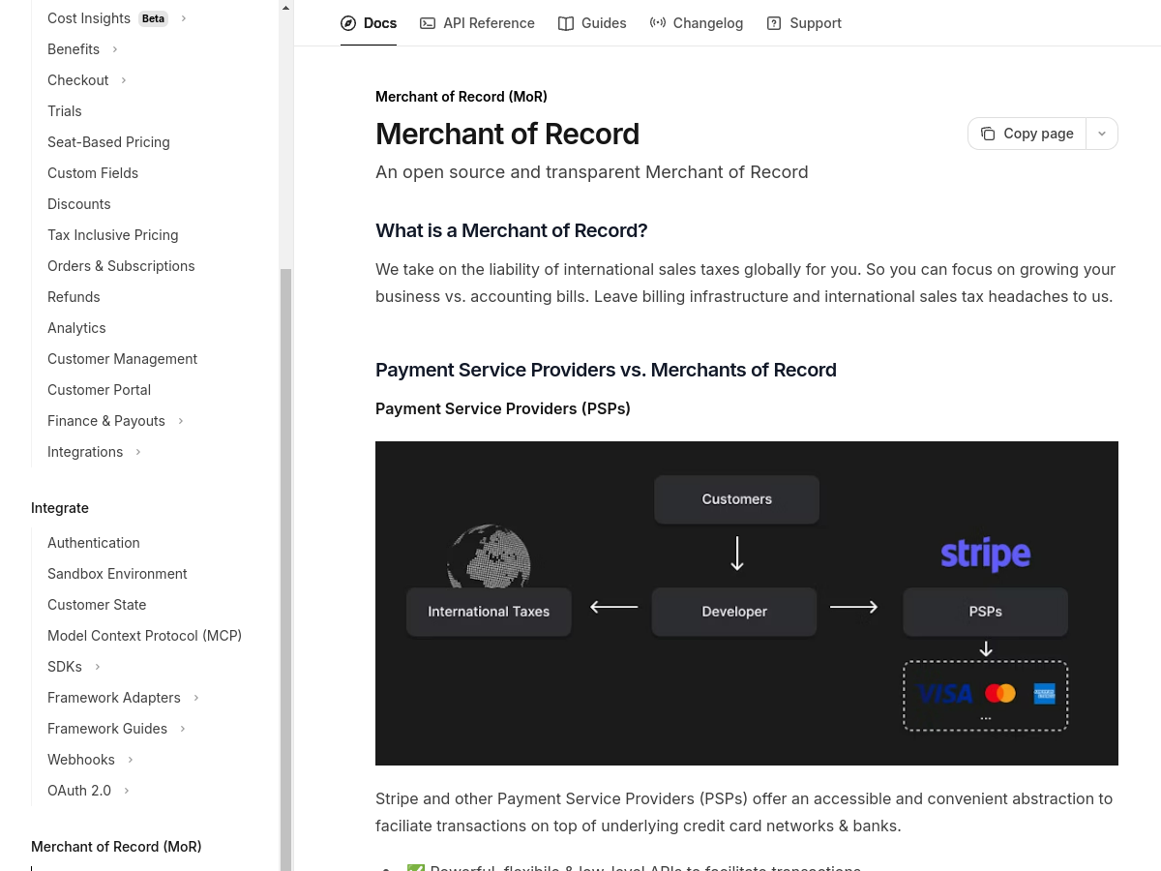Open the Copy page dropdown arrow
The image size is (1161, 871).
[1102, 134]
